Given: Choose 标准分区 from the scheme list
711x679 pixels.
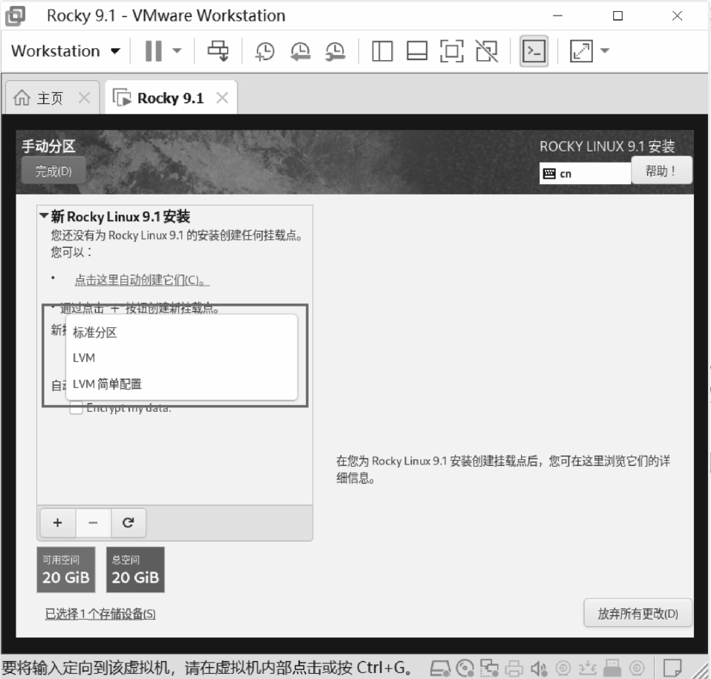Looking at the screenshot, I should point(95,332).
